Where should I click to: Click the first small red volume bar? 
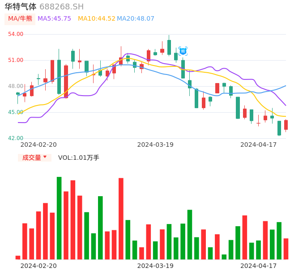pos(18,258)
